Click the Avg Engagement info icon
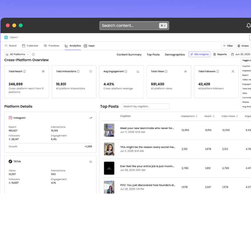Viewport: 251px width, 251px height. pos(126,71)
